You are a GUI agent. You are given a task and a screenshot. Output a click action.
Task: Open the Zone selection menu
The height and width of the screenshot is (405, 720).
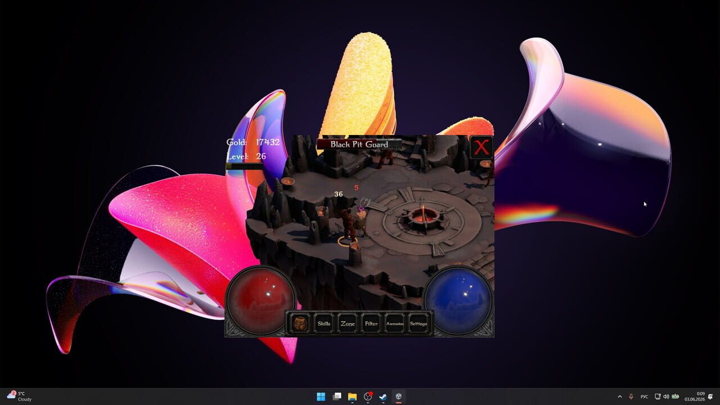pyautogui.click(x=348, y=323)
